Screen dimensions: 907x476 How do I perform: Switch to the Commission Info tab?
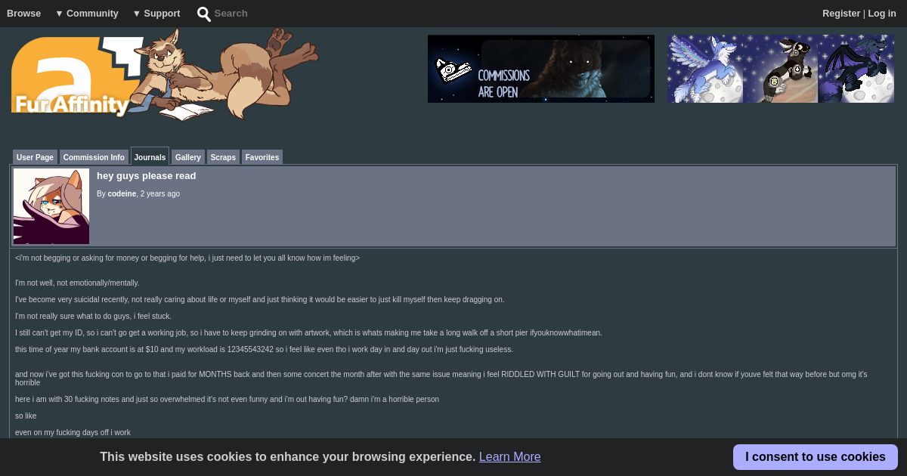[x=94, y=157]
